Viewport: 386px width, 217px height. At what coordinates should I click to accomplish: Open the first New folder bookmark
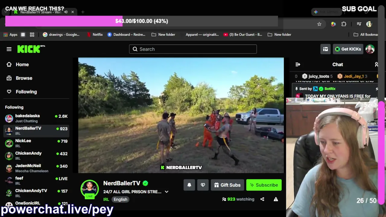163,35
